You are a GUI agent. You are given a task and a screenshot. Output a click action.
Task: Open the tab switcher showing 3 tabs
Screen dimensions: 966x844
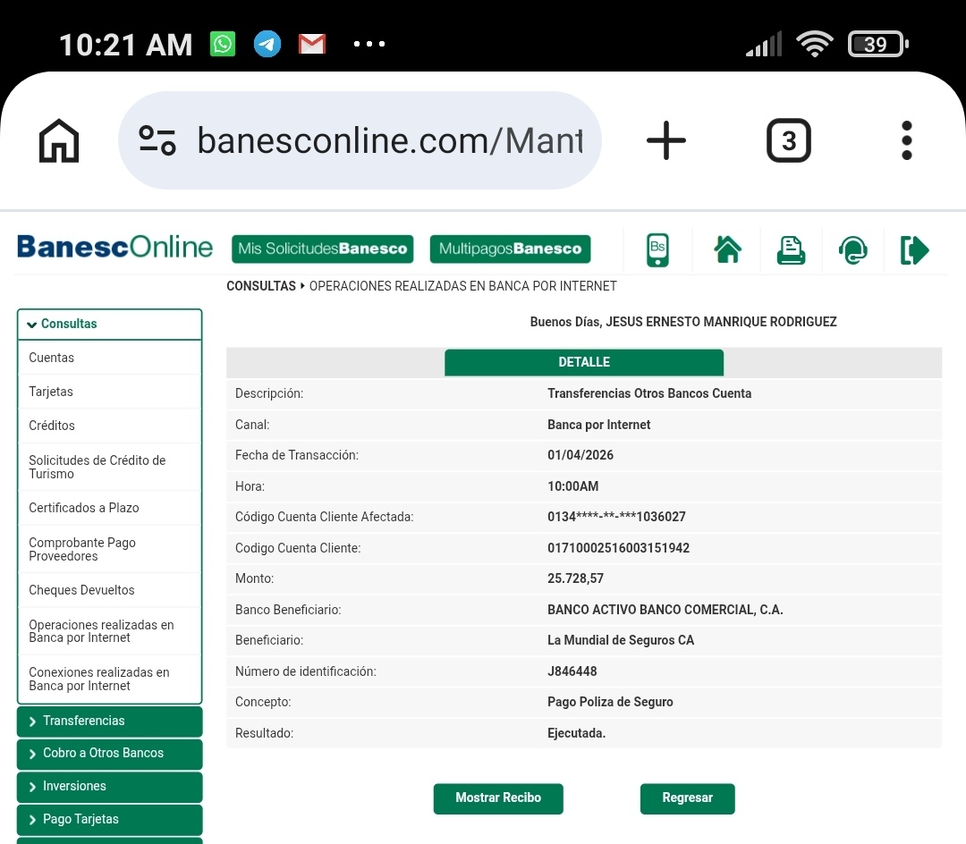click(x=788, y=140)
